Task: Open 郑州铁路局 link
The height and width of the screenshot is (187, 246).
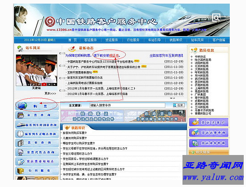Action: tap(201, 76)
